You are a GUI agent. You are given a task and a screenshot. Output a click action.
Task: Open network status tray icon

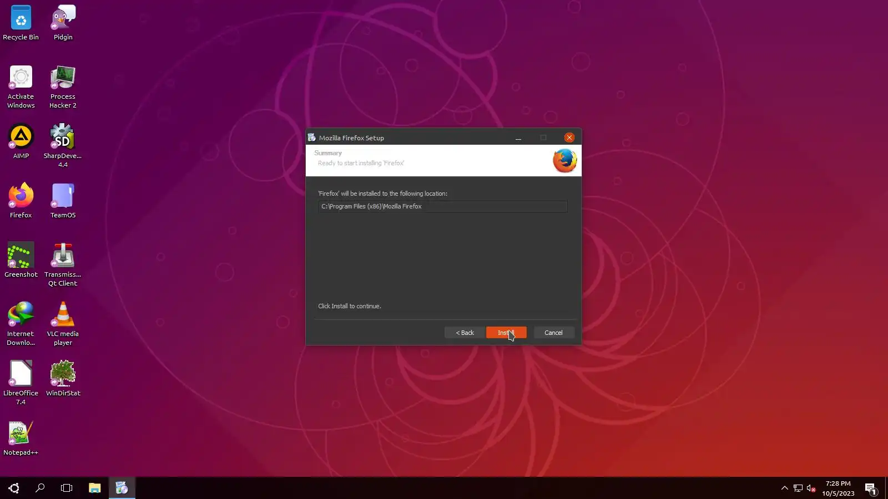click(798, 488)
